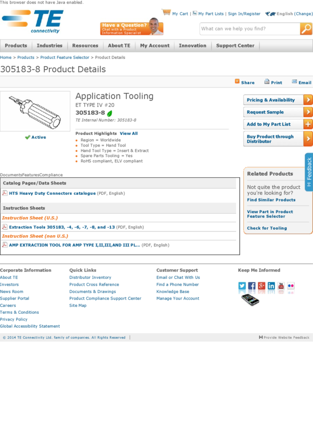Expand Pricing & Availability arrow button

coord(308,100)
